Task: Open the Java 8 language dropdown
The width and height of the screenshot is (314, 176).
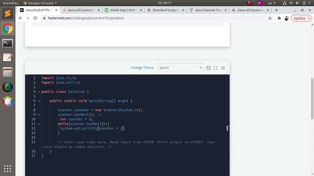Action: coord(181,67)
